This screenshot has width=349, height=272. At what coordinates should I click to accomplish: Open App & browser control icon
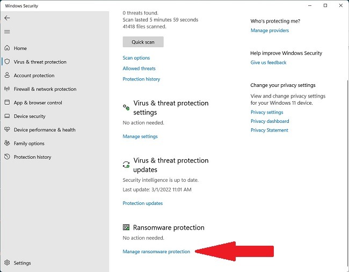(7, 102)
